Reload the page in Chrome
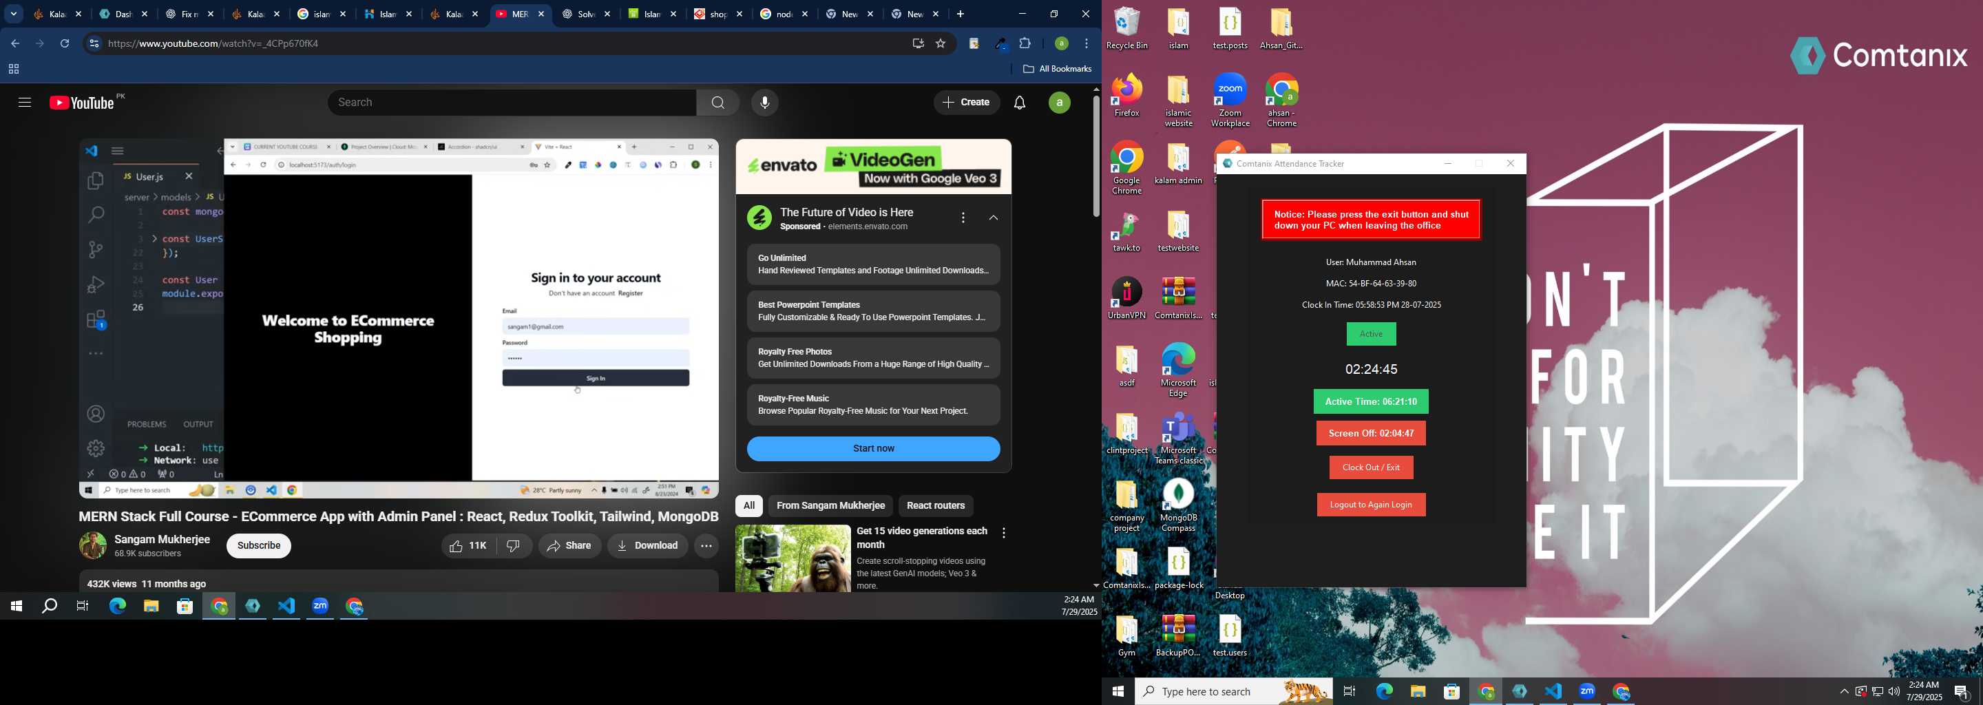Screen dimensions: 1983x705 point(65,44)
